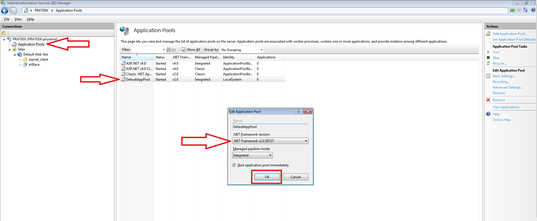
Task: Click the Home icon in top-right toolbar
Action: (525, 10)
